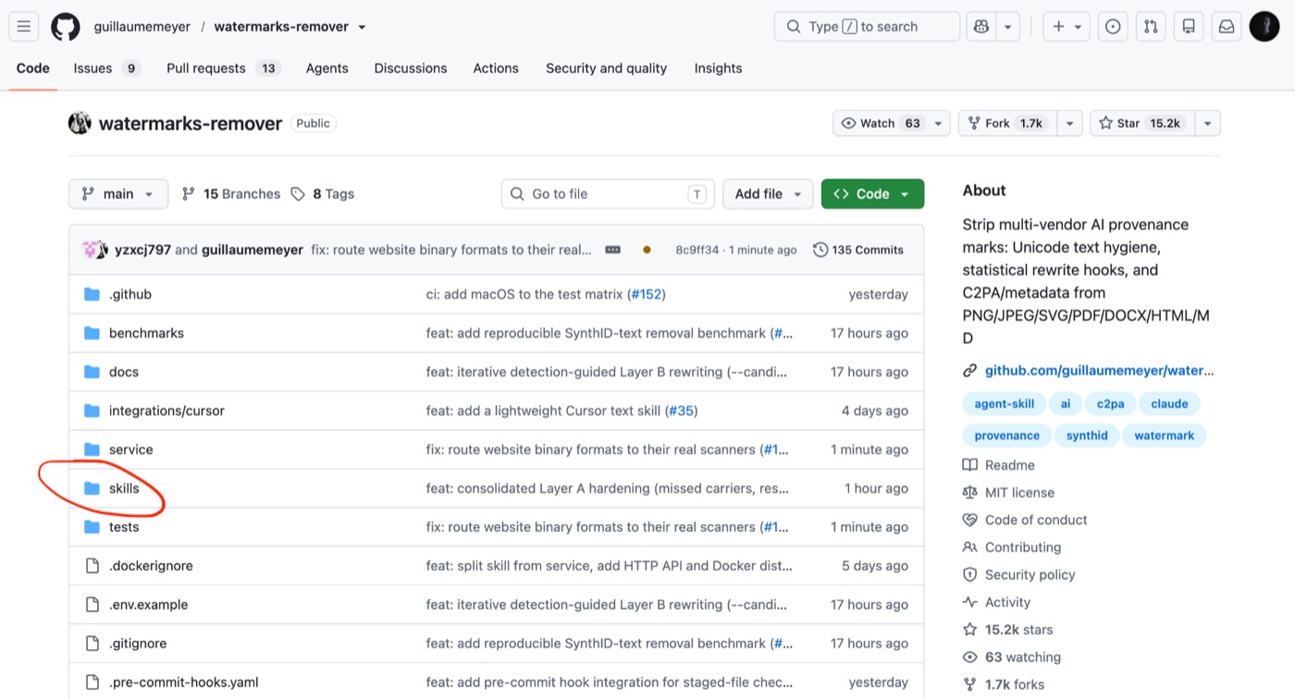Click the folder icon beside service

[x=92, y=449]
